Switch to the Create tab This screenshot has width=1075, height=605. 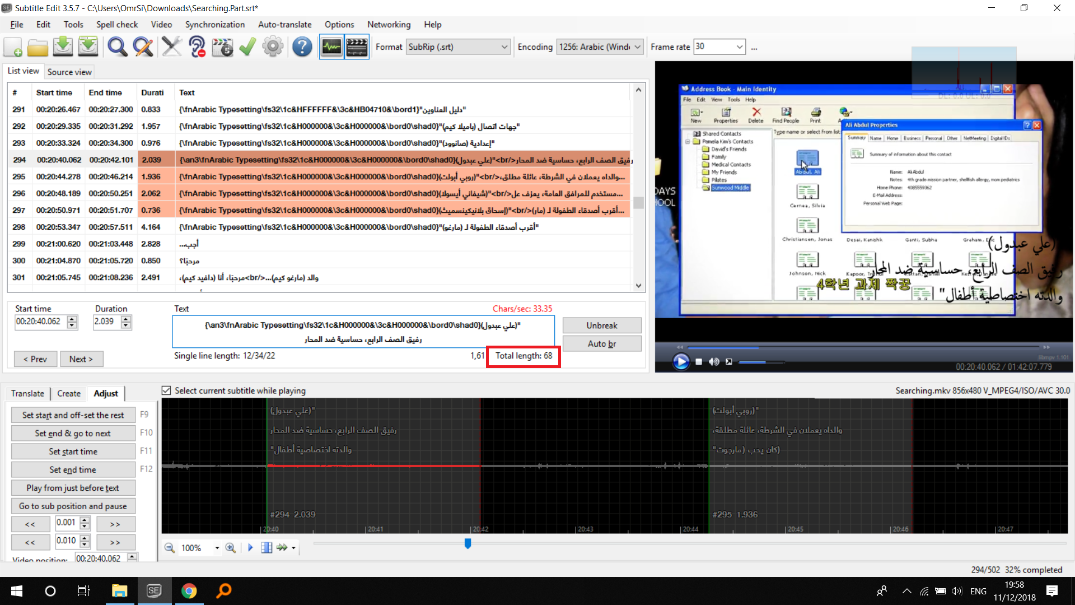[x=69, y=393]
